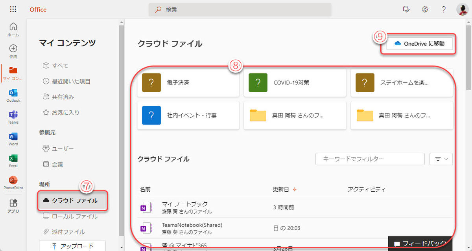Click the red sort arrow beside 更新日
472x251 pixels.
click(x=295, y=189)
